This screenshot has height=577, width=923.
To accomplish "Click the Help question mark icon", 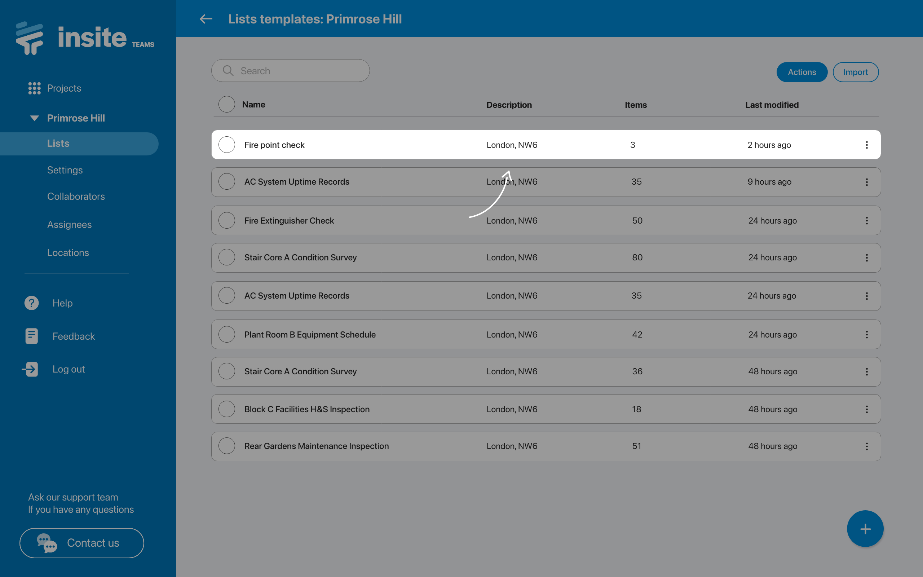I will tap(32, 303).
